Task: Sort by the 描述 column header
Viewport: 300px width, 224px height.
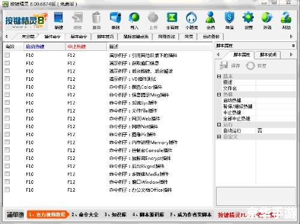Action: pyautogui.click(x=160, y=47)
